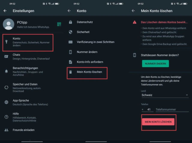Viewport: 192px width, 143px height.
Task: Tap the PCtipp profile avatar
Action: coord(8,24)
